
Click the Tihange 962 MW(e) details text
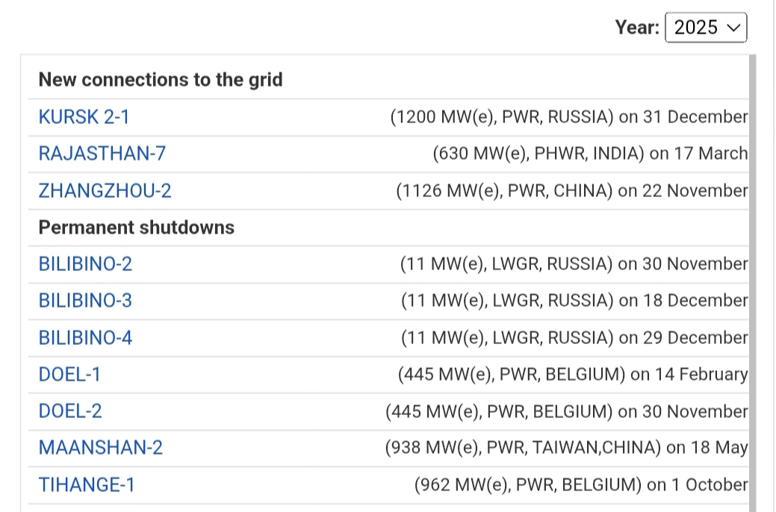pyautogui.click(x=580, y=484)
